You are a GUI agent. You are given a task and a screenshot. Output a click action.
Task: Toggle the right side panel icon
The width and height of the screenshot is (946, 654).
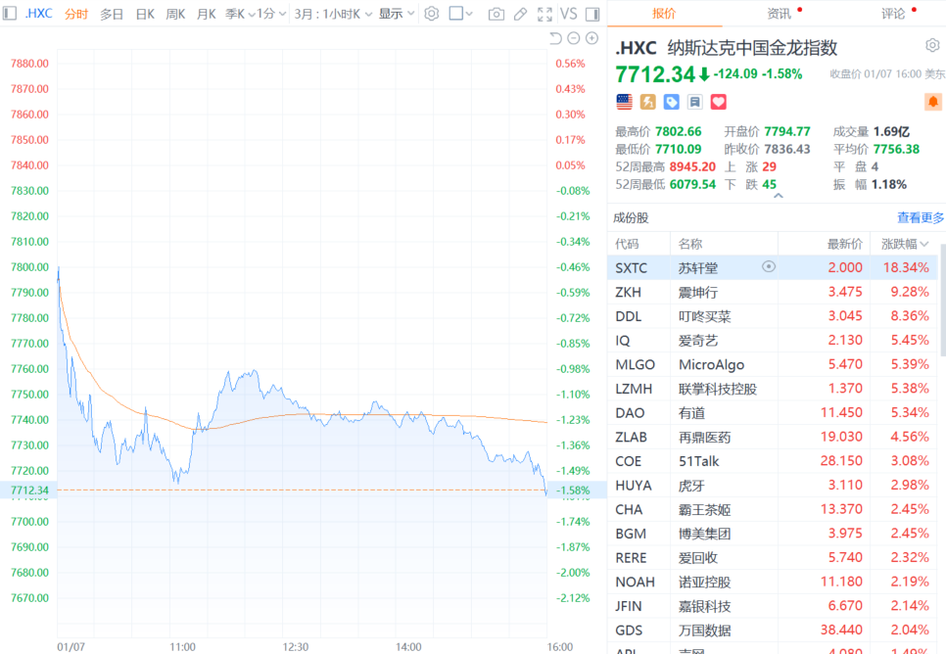pyautogui.click(x=592, y=14)
